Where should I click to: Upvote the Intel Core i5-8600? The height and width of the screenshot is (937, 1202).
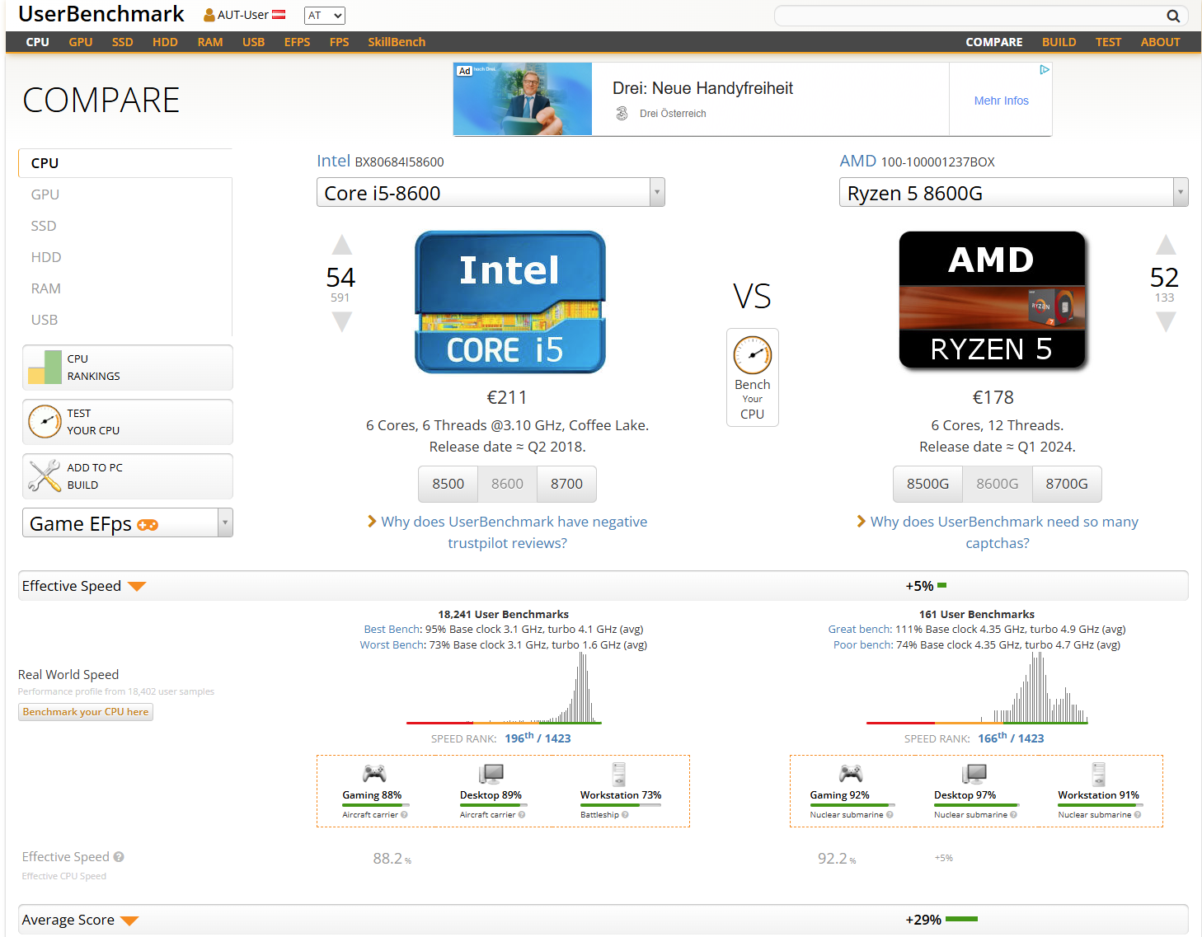pyautogui.click(x=341, y=245)
